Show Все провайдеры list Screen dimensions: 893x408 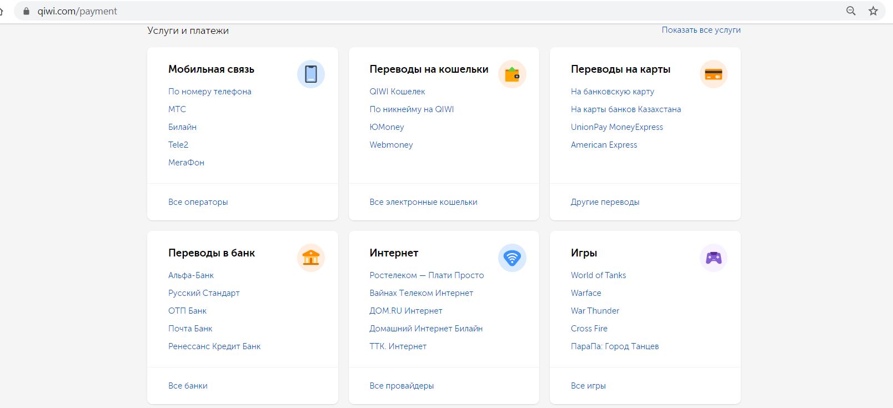point(402,386)
